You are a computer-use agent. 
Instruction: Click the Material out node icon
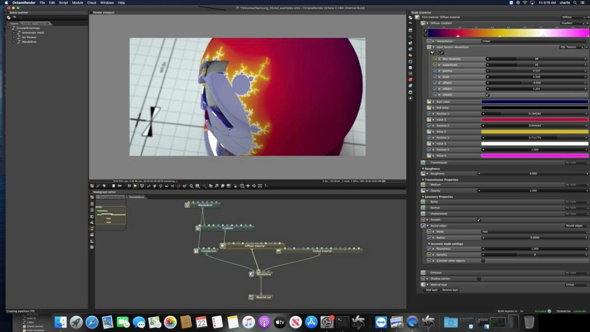tap(251, 297)
